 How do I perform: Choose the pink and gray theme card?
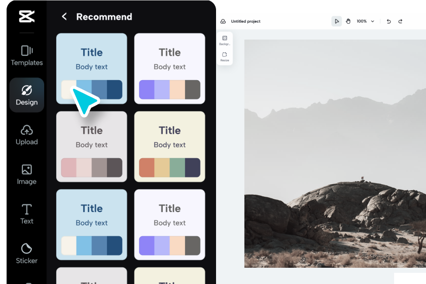(x=92, y=147)
